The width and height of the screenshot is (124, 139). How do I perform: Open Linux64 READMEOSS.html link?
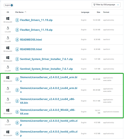point(31,40)
